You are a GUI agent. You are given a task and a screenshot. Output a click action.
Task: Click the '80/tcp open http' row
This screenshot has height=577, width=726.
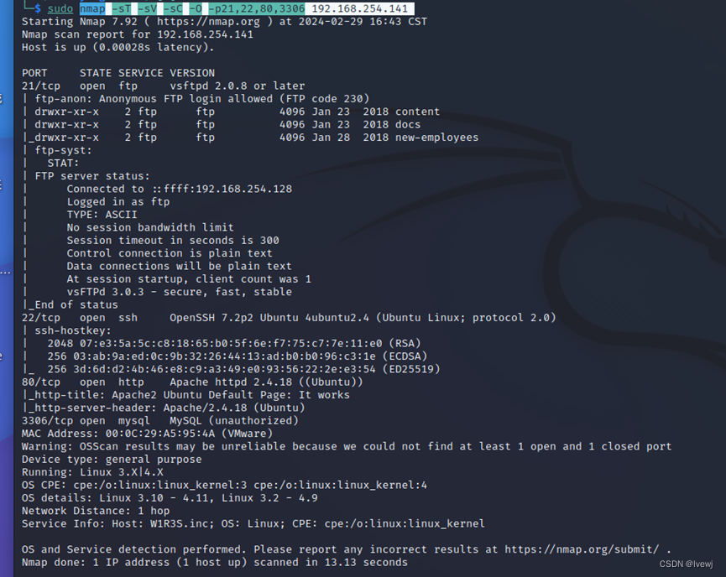point(192,382)
